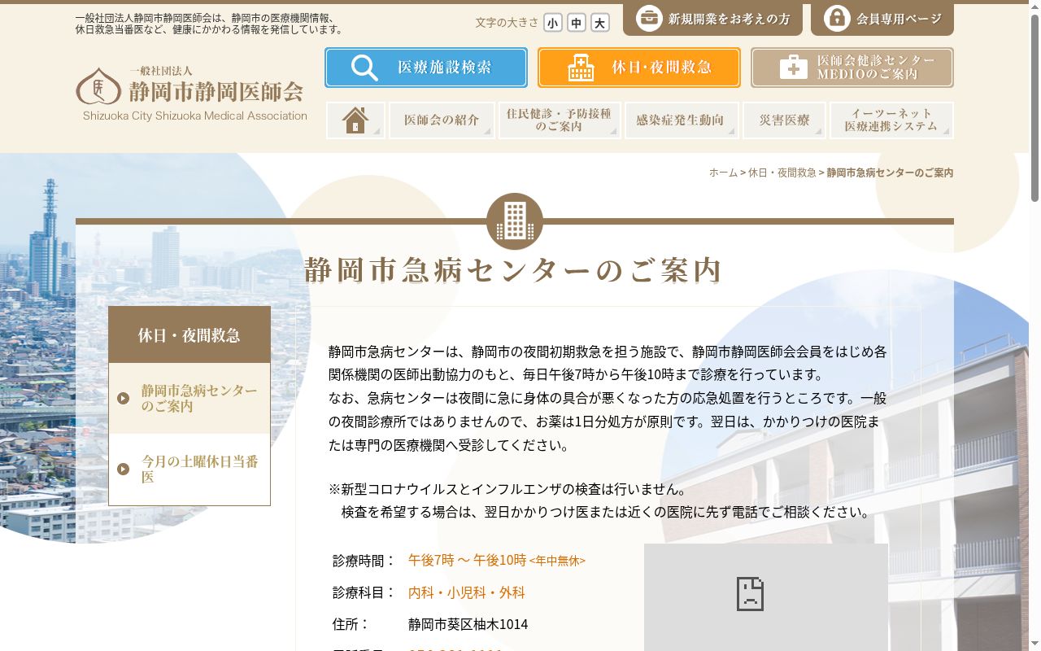Screen dimensions: 1041x651
Task: Go to ホーム in breadcrumb
Action: [x=723, y=173]
